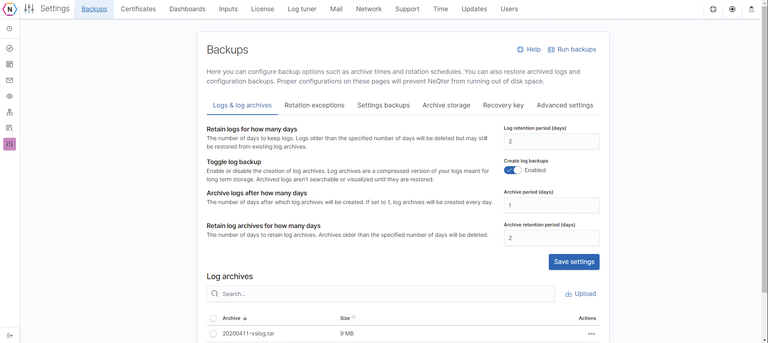Click the log archives Search field
The image size is (768, 343).
[x=381, y=294]
